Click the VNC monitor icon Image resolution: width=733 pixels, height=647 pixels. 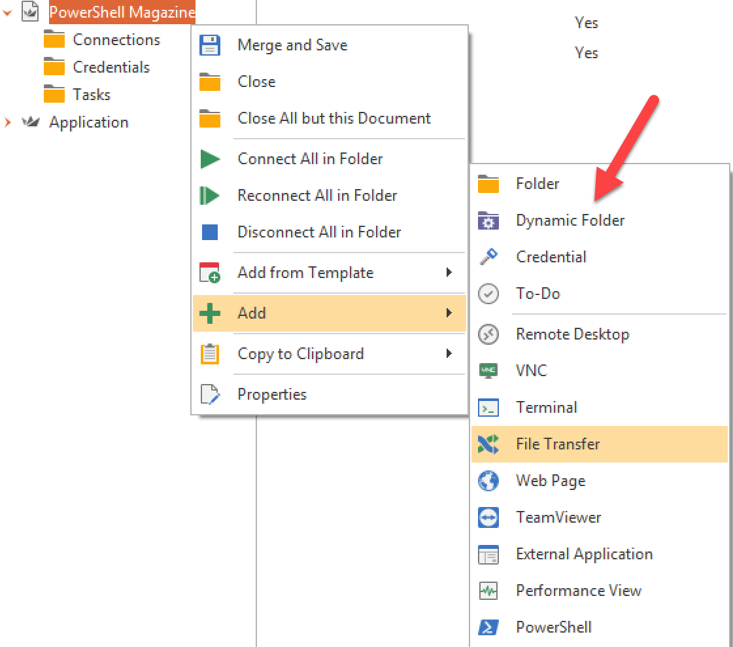tap(488, 371)
